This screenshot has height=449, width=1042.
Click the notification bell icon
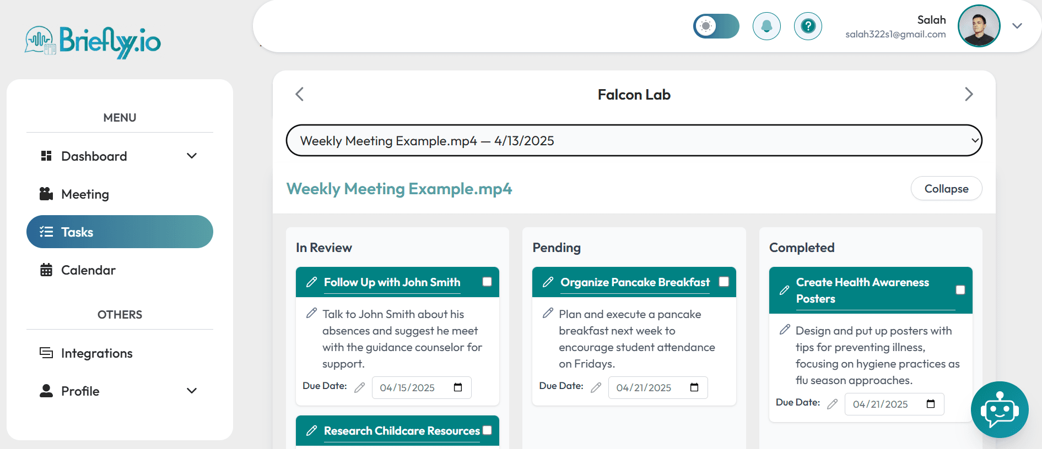[766, 26]
